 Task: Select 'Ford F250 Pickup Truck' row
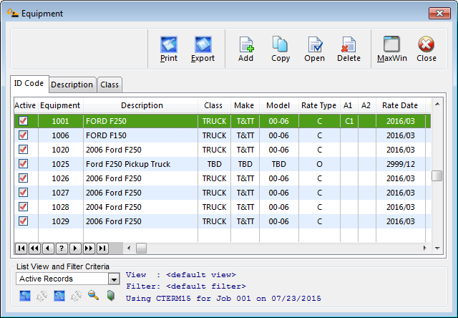coord(223,164)
